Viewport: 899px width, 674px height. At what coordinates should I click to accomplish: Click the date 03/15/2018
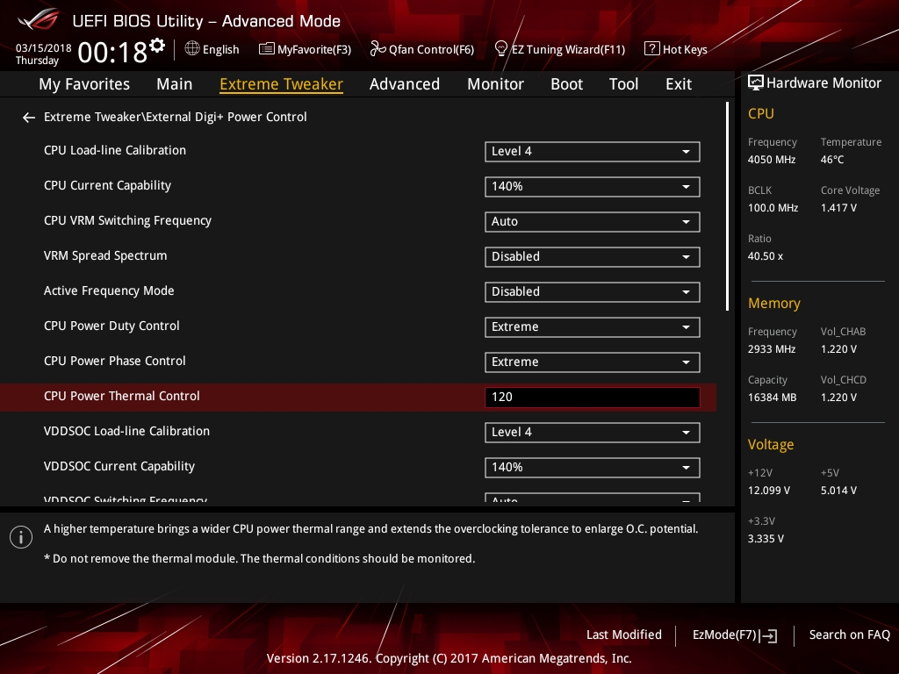pyautogui.click(x=44, y=48)
